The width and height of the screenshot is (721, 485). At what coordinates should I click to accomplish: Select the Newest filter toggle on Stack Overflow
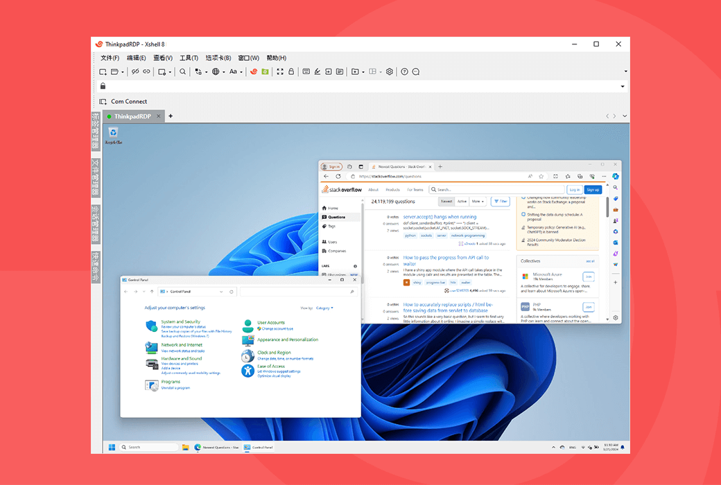click(x=446, y=202)
